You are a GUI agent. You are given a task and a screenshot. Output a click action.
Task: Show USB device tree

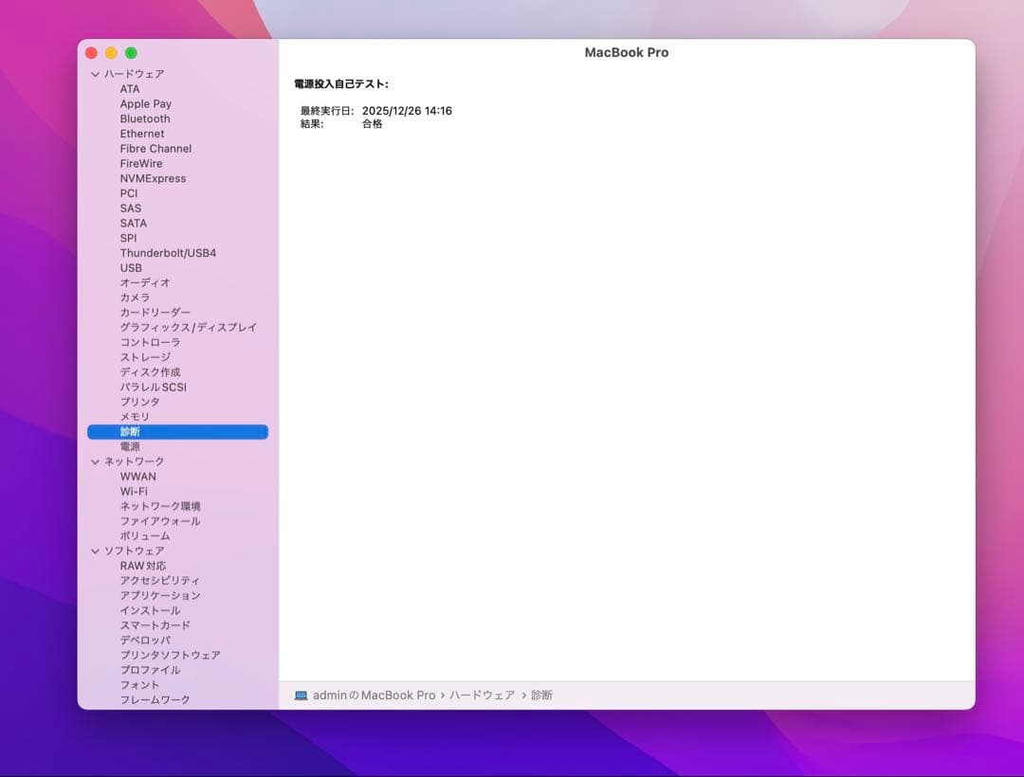coord(131,268)
